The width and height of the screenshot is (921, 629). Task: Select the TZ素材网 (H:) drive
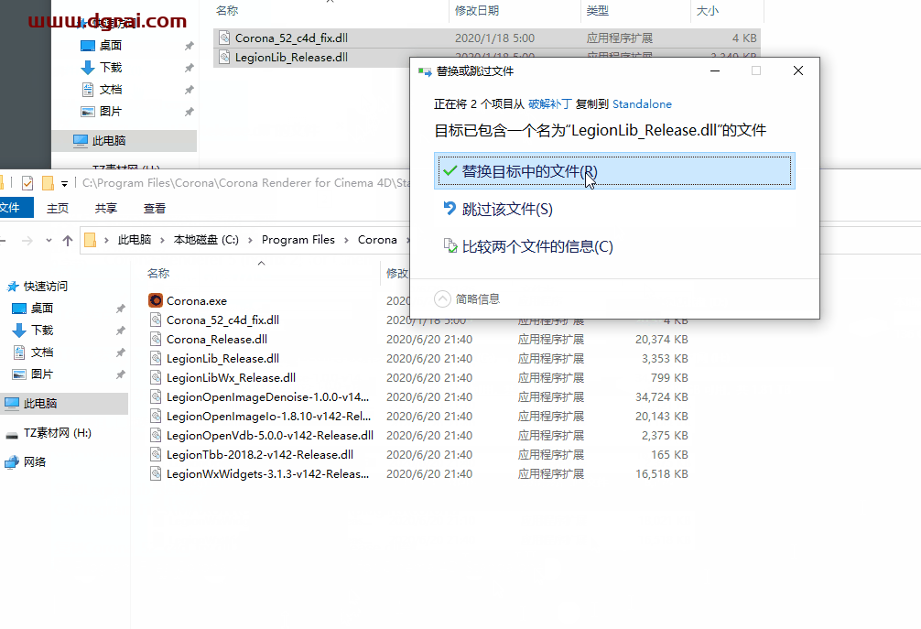point(57,433)
